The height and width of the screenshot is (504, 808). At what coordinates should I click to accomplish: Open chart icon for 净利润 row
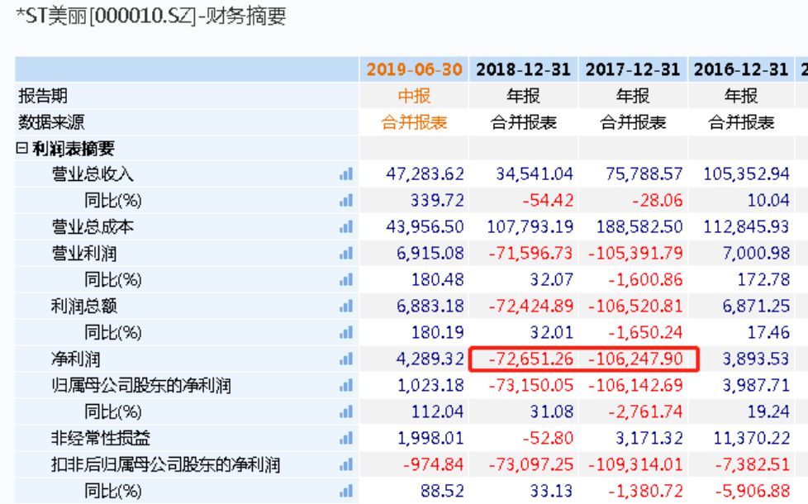click(346, 359)
